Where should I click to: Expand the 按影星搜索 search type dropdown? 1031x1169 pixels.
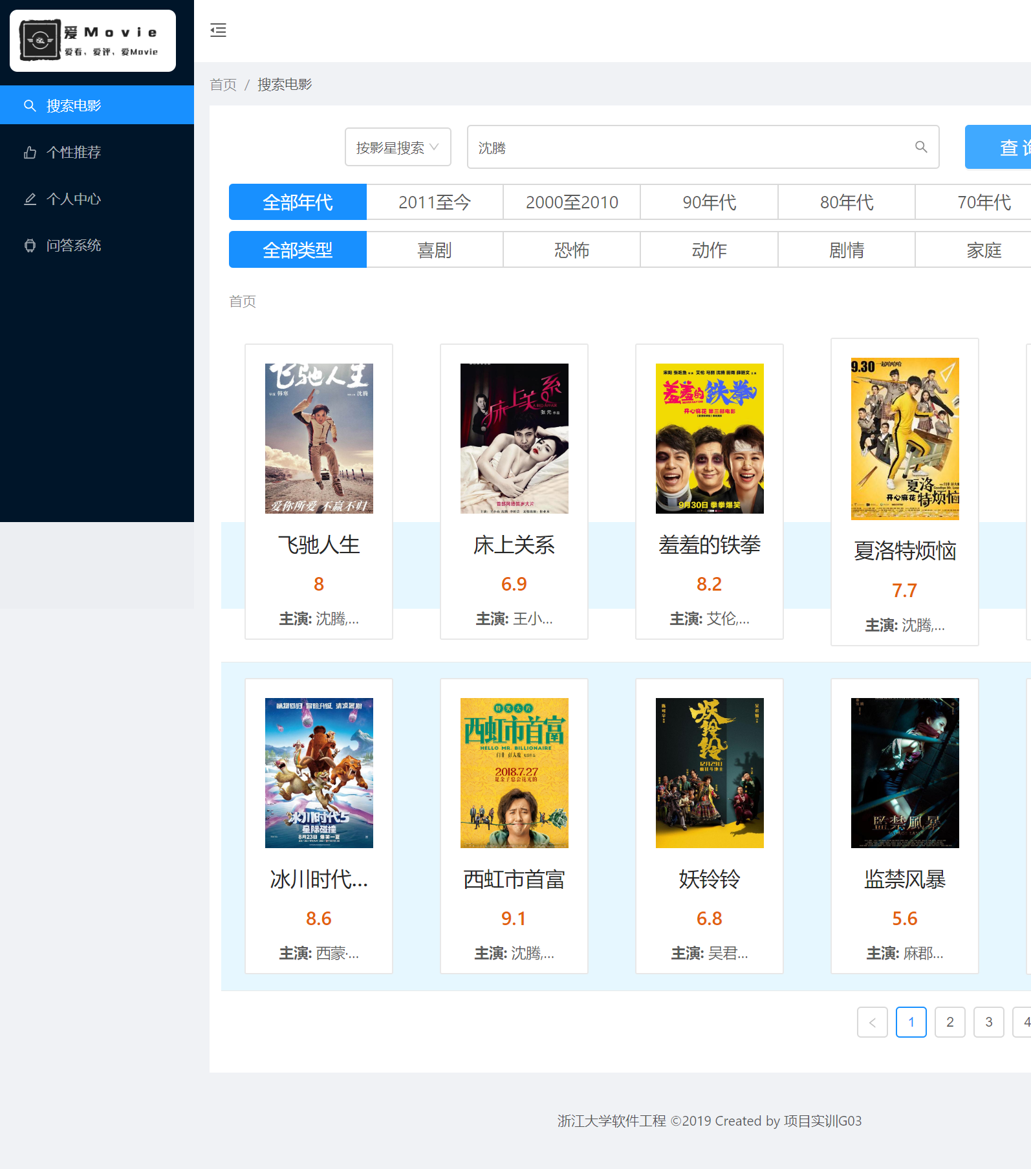[x=398, y=147]
